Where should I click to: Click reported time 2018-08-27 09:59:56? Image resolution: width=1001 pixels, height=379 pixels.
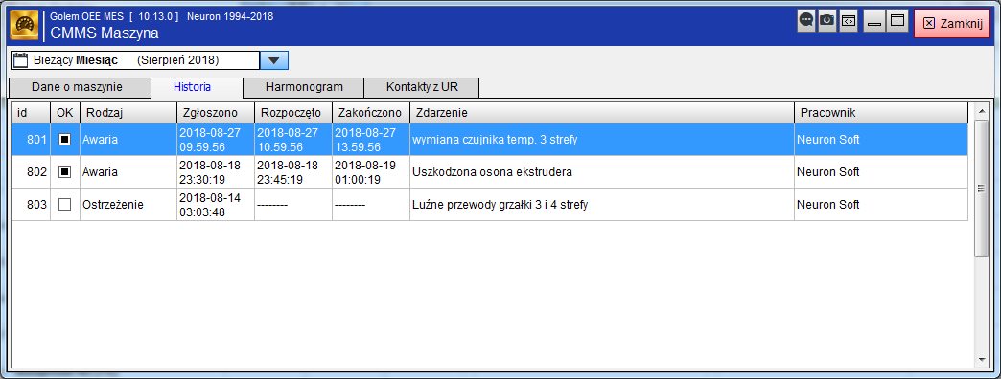click(216, 139)
